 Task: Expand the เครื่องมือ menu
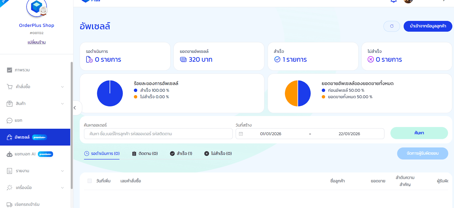click(x=35, y=188)
